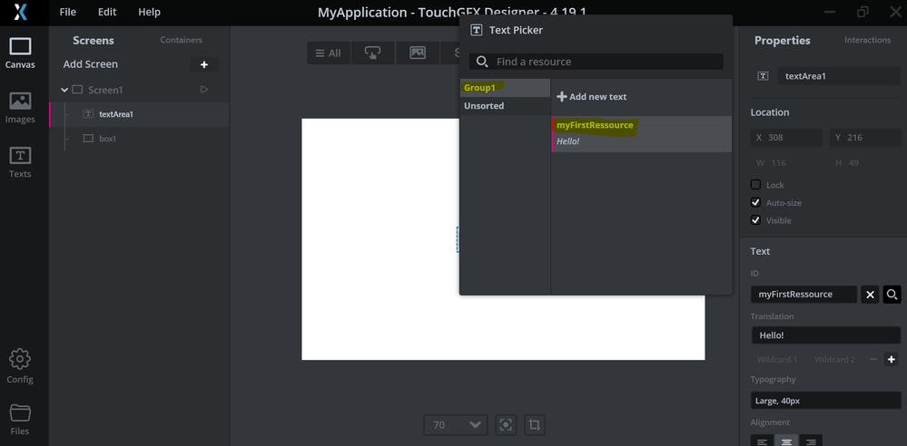
Task: Fit canvas to view icon
Action: click(x=506, y=425)
